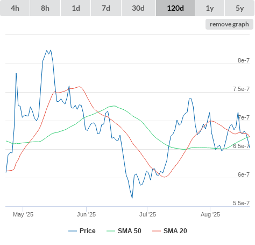Choose the 1d time range
Viewport: 255px width, 245px height.
pyautogui.click(x=76, y=8)
